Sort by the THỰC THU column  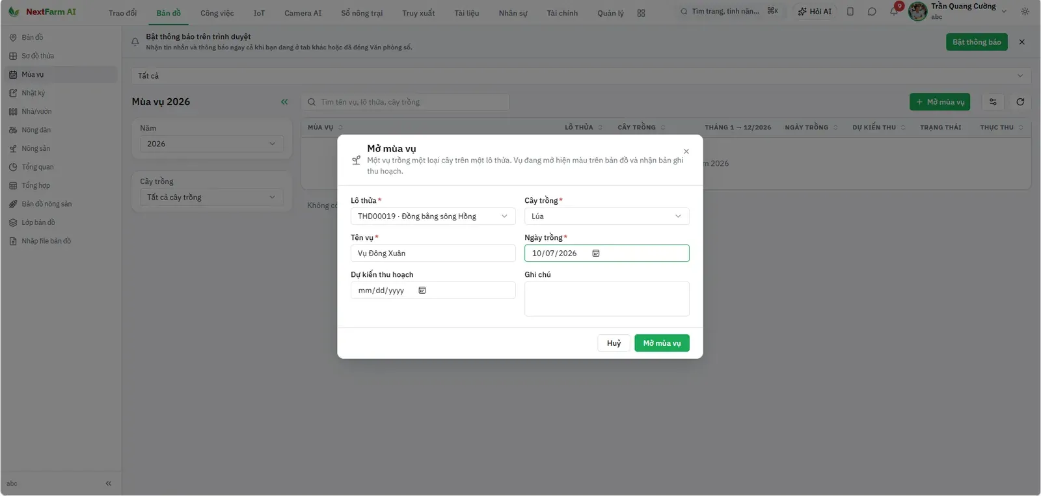coord(1001,127)
